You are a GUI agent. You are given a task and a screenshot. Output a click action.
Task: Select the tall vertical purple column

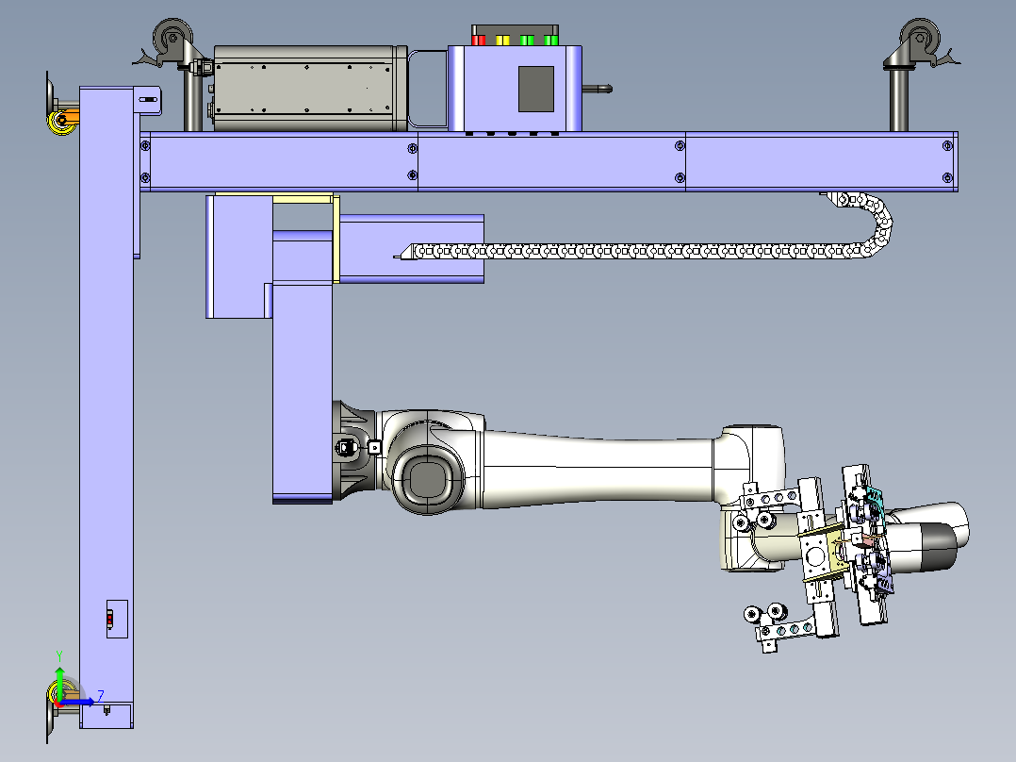click(107, 407)
